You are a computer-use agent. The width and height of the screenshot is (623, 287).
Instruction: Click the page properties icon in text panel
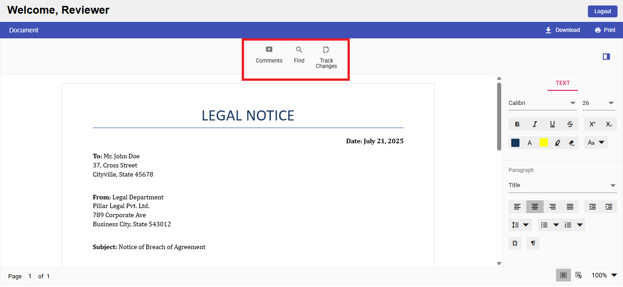(514, 243)
